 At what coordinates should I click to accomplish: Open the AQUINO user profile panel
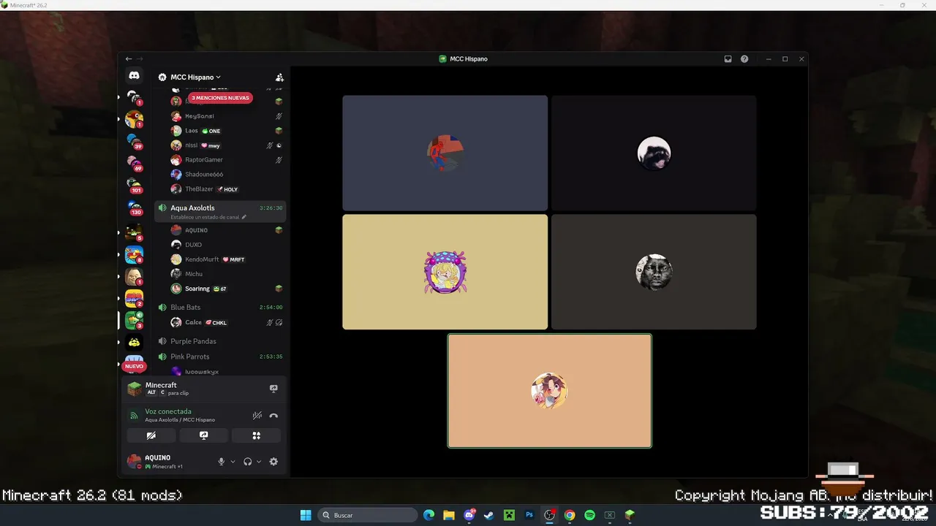tap(168, 461)
